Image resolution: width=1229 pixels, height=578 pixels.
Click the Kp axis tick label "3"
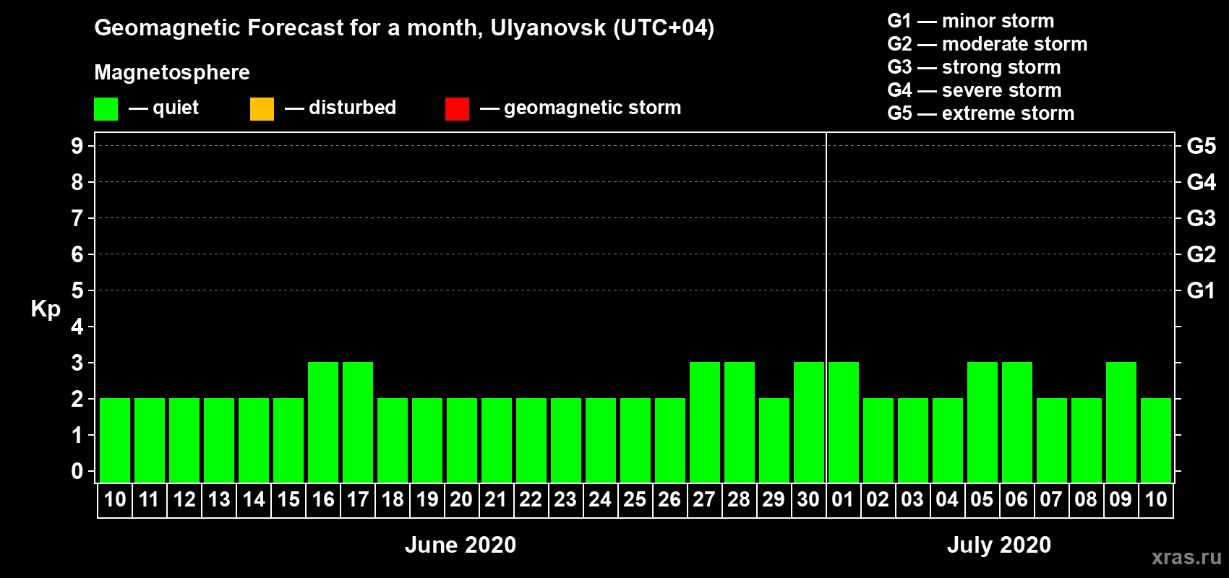point(77,363)
